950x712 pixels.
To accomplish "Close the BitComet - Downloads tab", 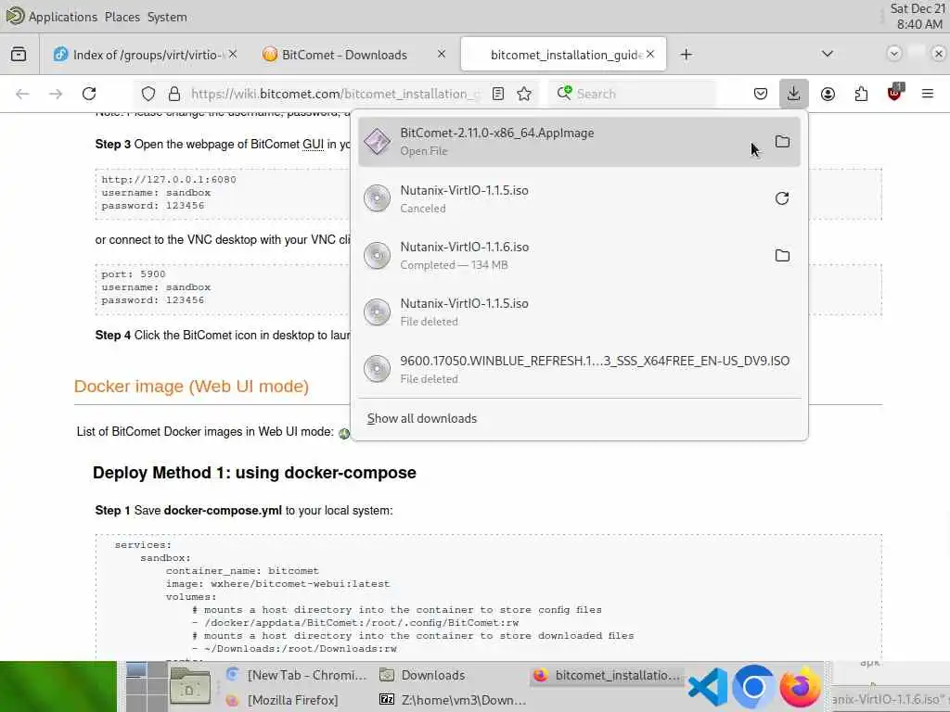I will 441,54.
